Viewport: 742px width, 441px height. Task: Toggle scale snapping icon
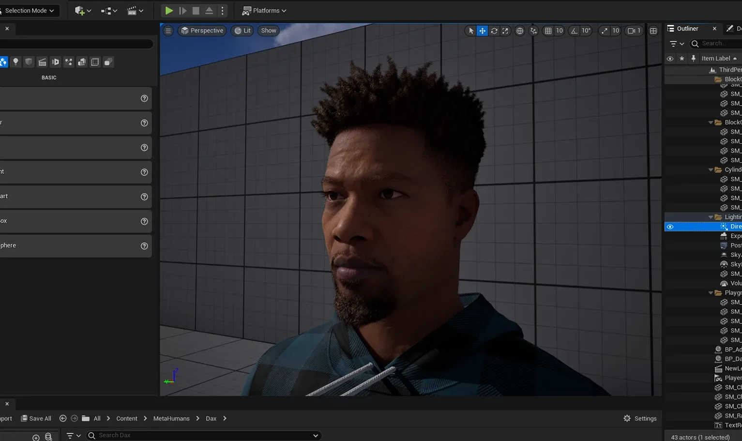[x=605, y=30]
